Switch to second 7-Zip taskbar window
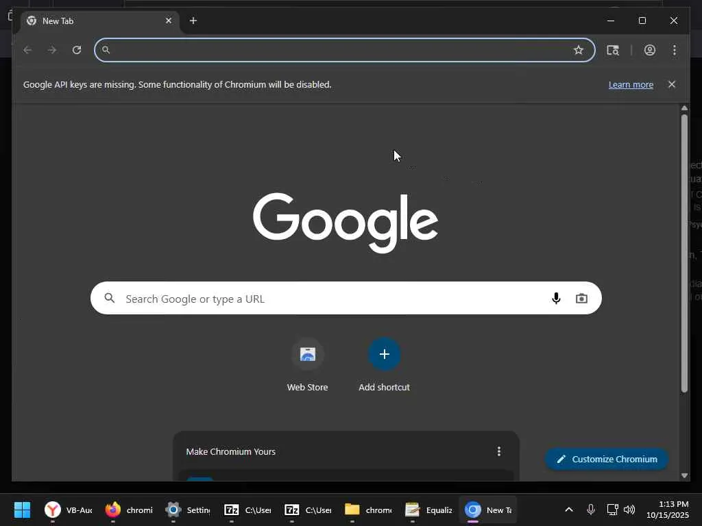The image size is (702, 526). [308, 510]
